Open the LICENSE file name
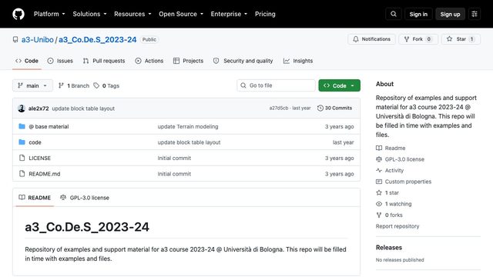Screen dimensions: 493x277 point(39,158)
